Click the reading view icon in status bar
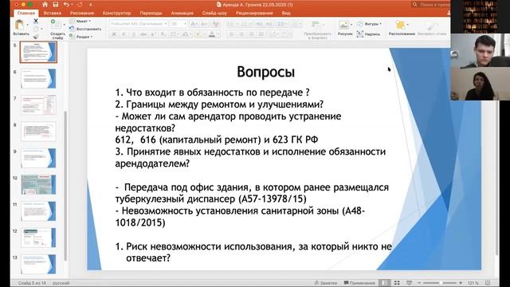510x287 pixels. click(x=410, y=283)
